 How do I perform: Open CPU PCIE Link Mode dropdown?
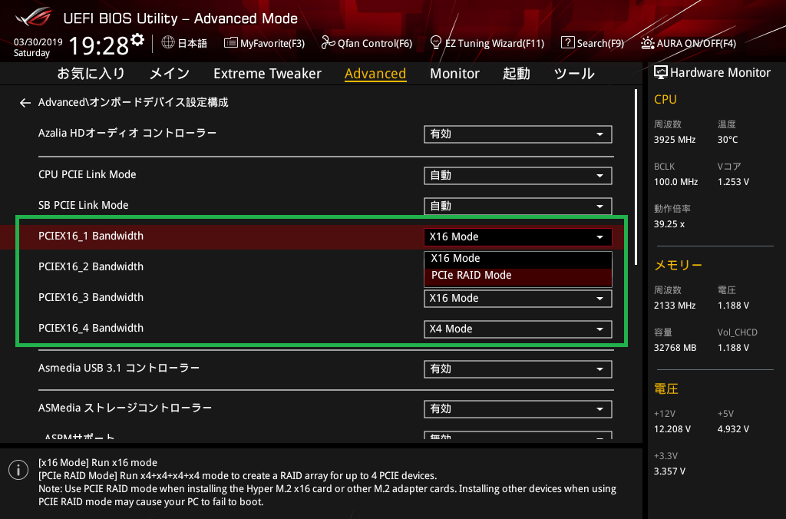pyautogui.click(x=518, y=176)
